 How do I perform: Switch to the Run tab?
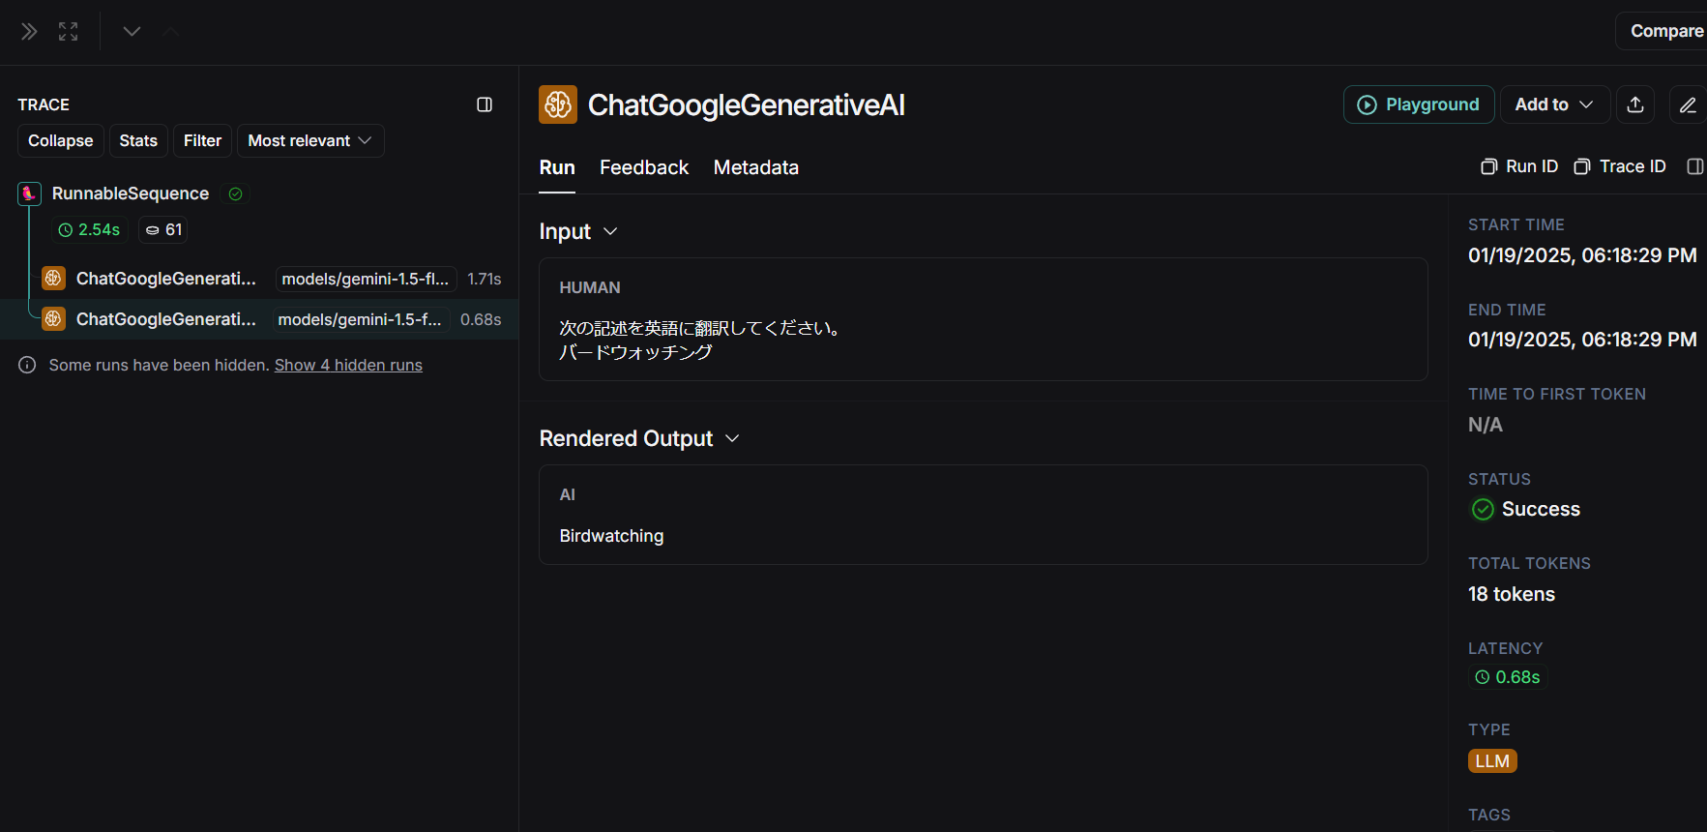557,167
